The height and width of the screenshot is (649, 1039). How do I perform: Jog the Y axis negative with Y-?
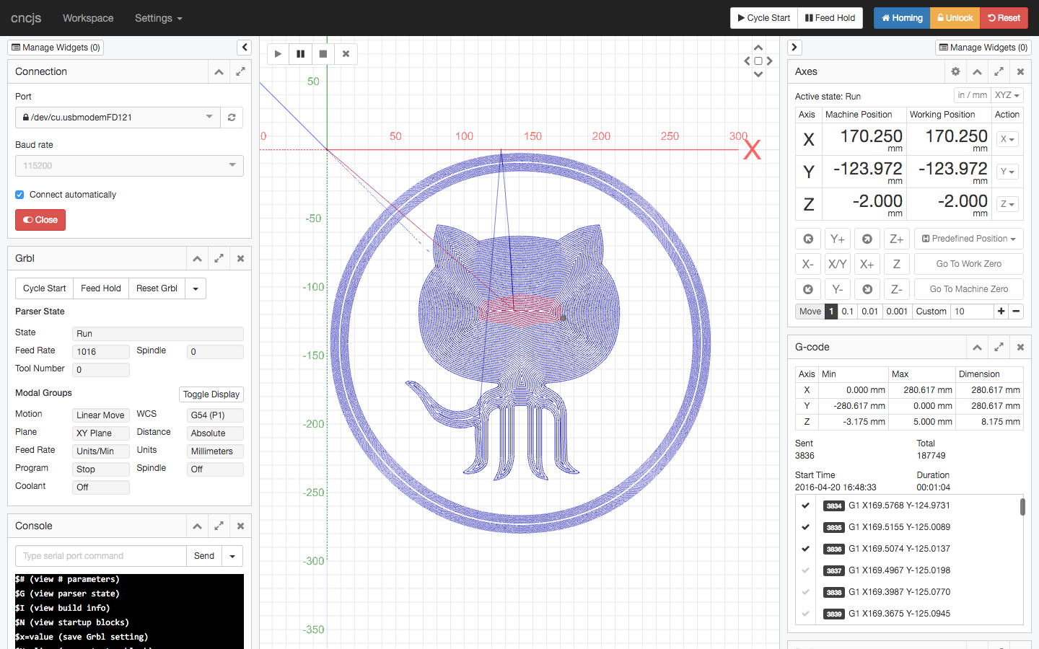point(837,289)
